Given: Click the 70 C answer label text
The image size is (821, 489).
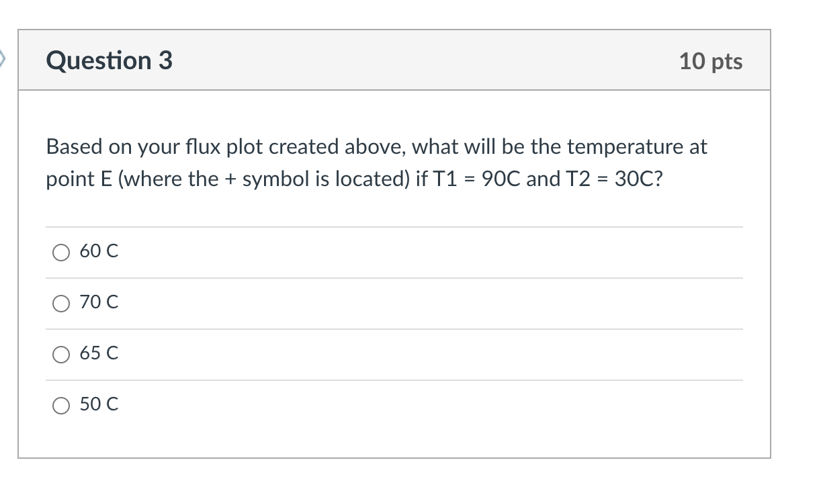Looking at the screenshot, I should [x=98, y=303].
